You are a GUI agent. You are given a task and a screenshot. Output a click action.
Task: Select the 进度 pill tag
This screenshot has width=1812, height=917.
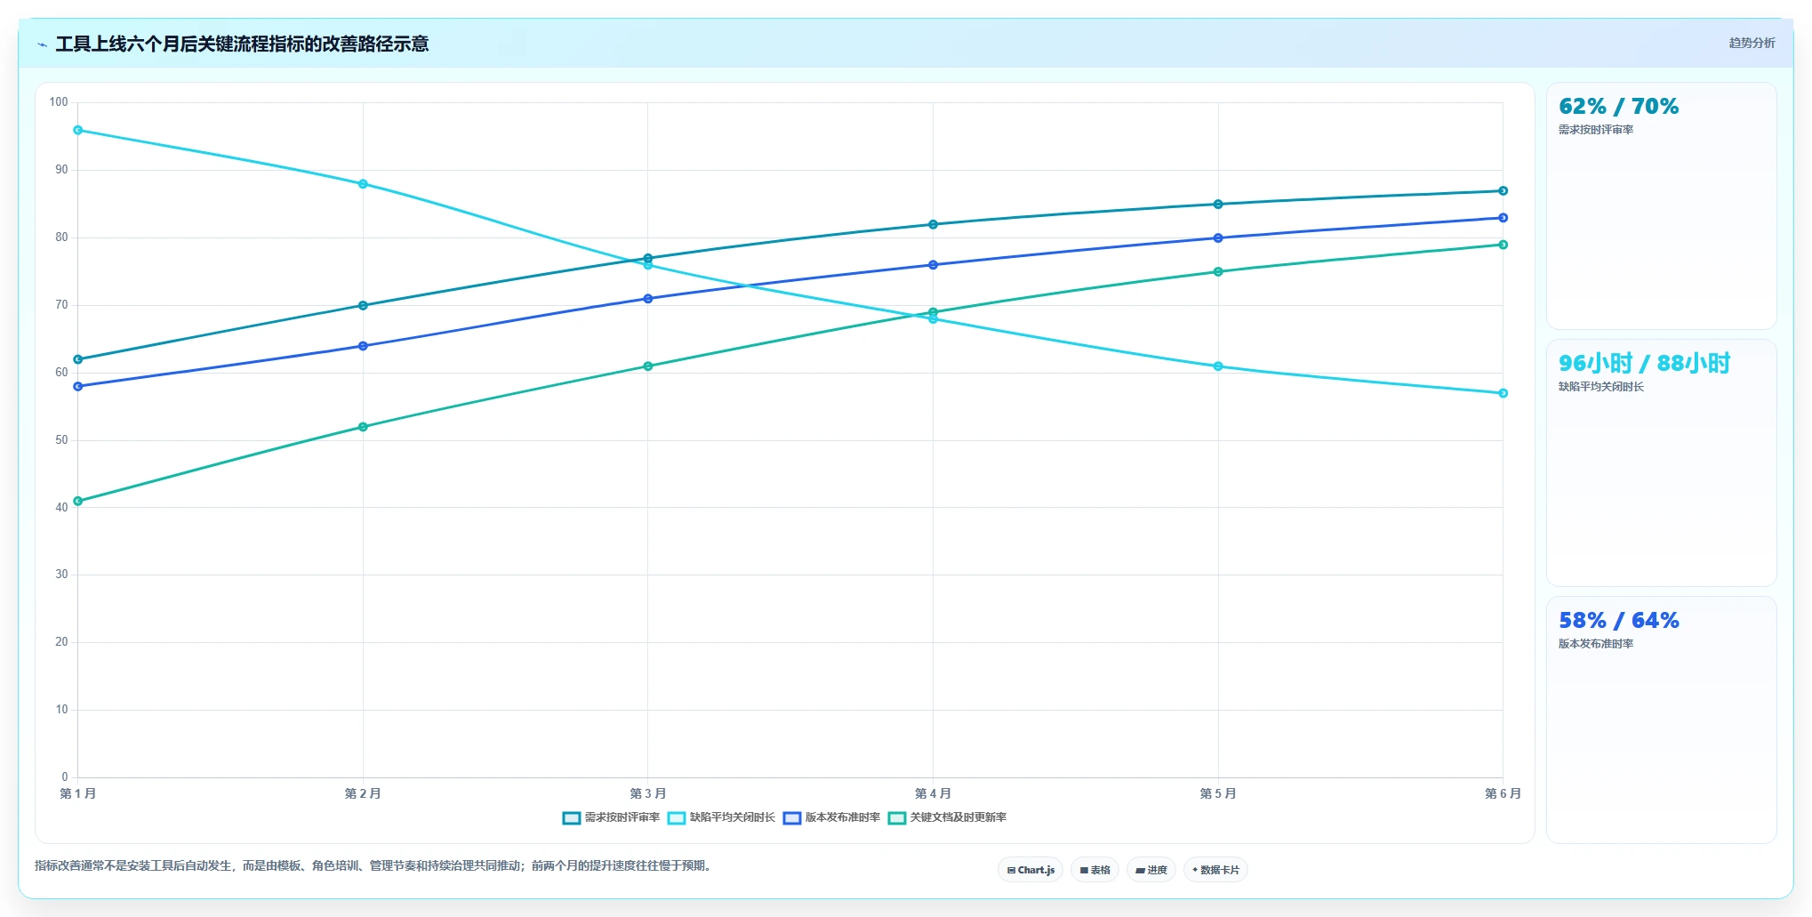(x=1151, y=870)
